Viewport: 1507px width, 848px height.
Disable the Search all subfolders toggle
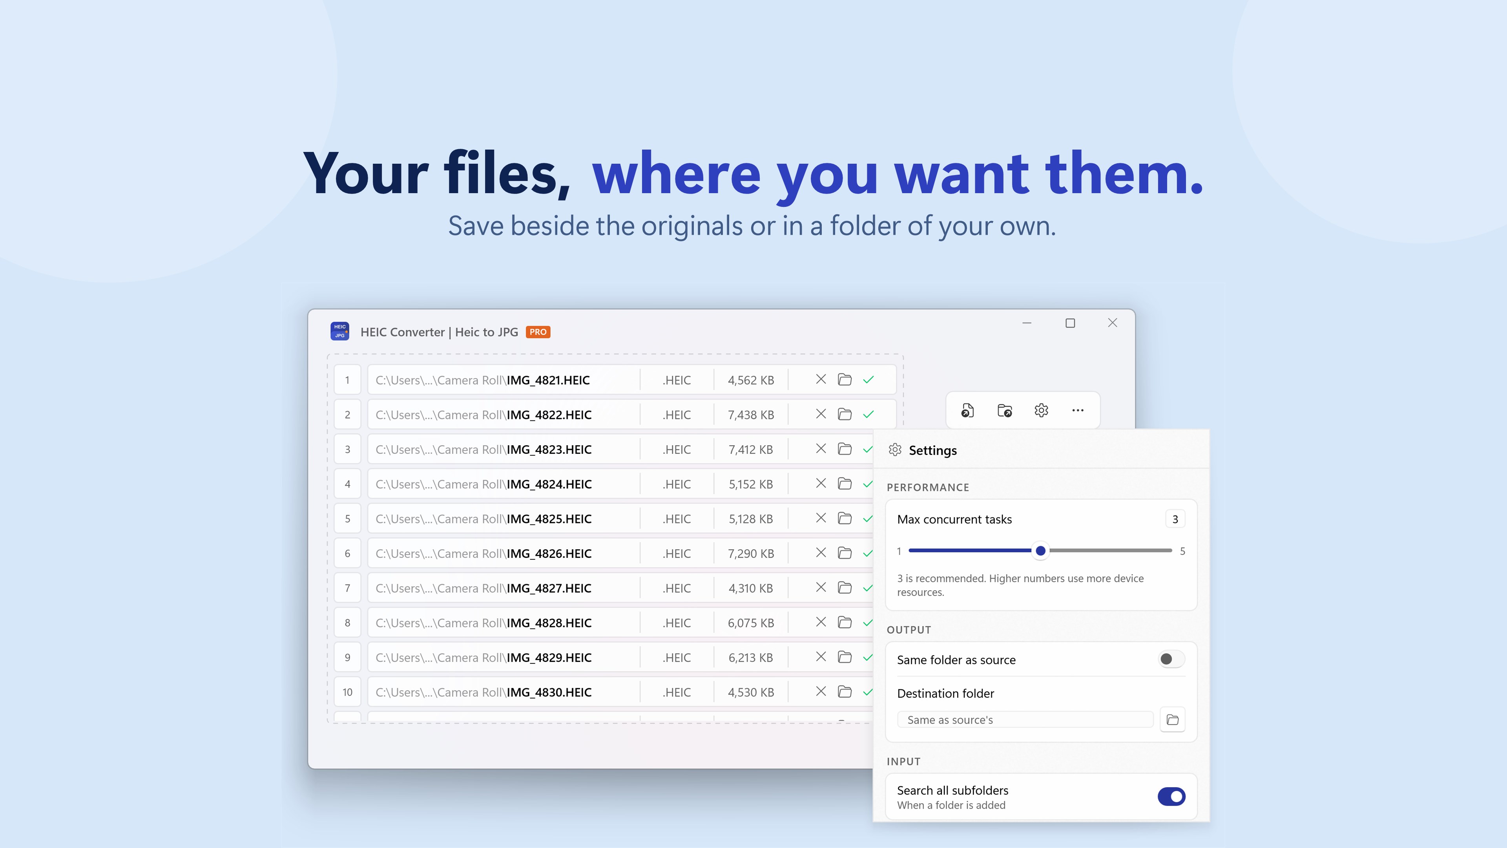(1171, 797)
